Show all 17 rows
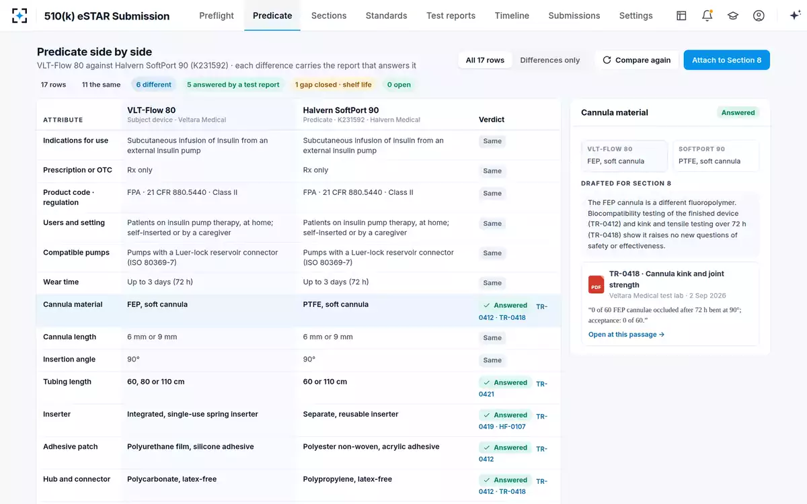 coord(485,60)
